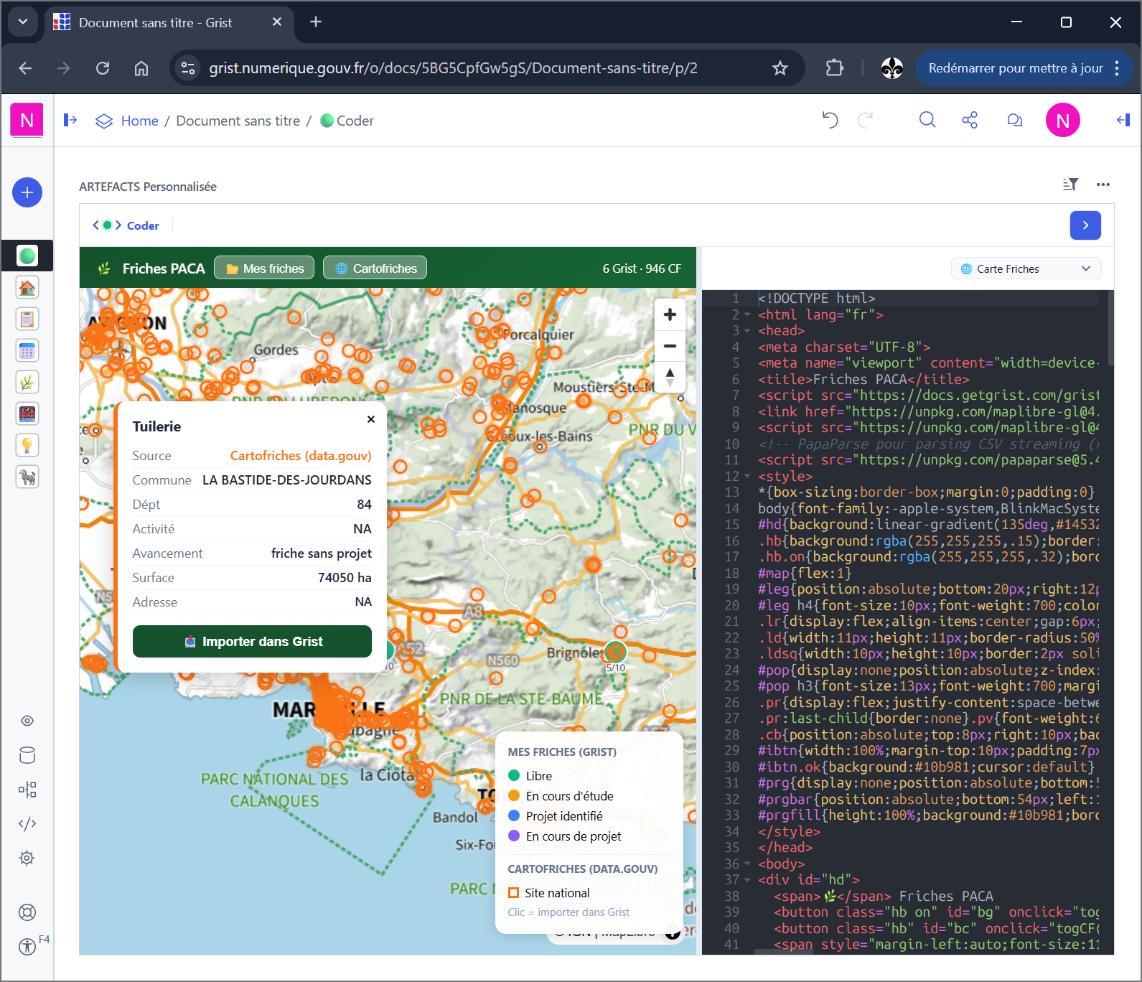Open the share document menu
Viewport: 1142px width, 982px height.
point(970,120)
